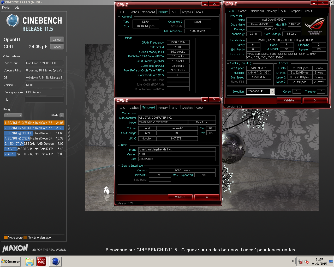This screenshot has height=267, width=334.
Task: Open About tab in Mainboard CPU-Z window
Action: point(200,108)
